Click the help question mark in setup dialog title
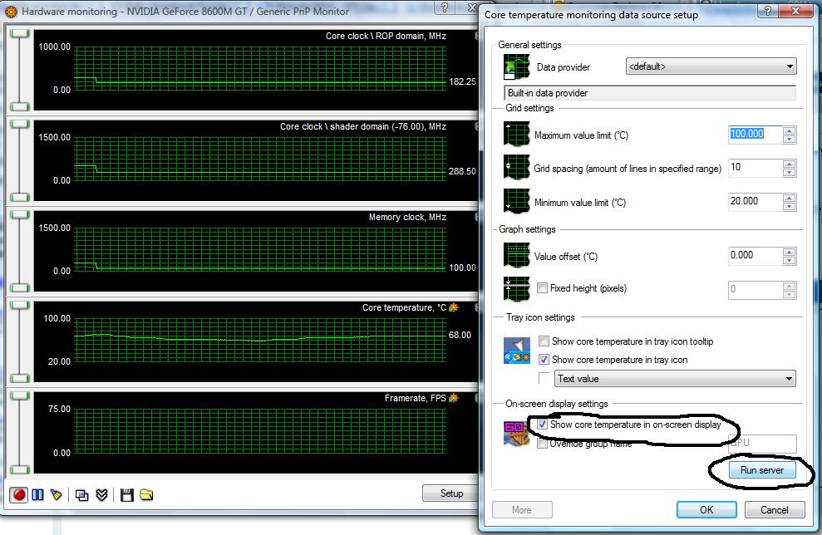The height and width of the screenshot is (535, 822). pyautogui.click(x=767, y=11)
